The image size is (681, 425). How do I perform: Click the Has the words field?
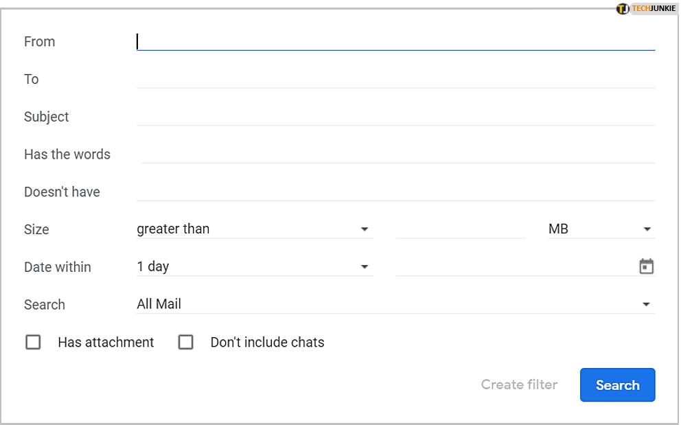click(397, 154)
